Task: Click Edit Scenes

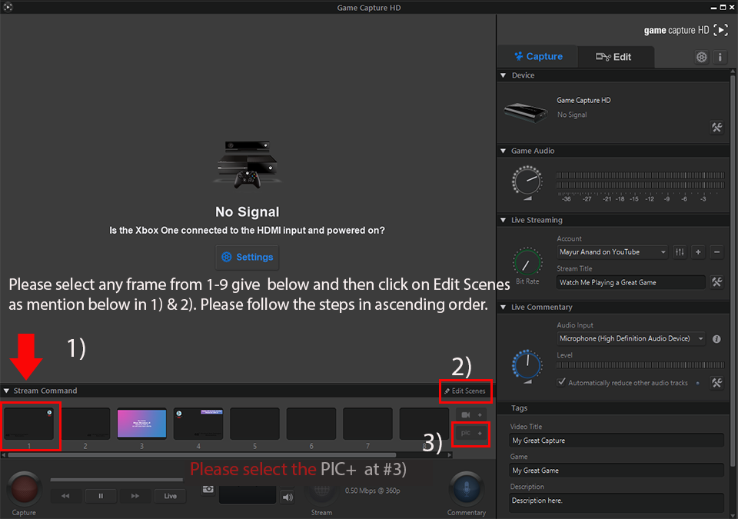Action: [465, 391]
